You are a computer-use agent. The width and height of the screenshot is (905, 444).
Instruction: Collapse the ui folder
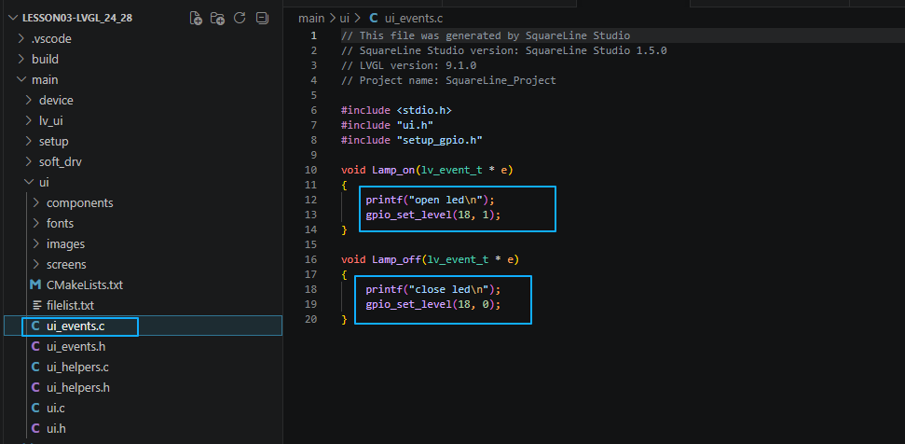[29, 183]
